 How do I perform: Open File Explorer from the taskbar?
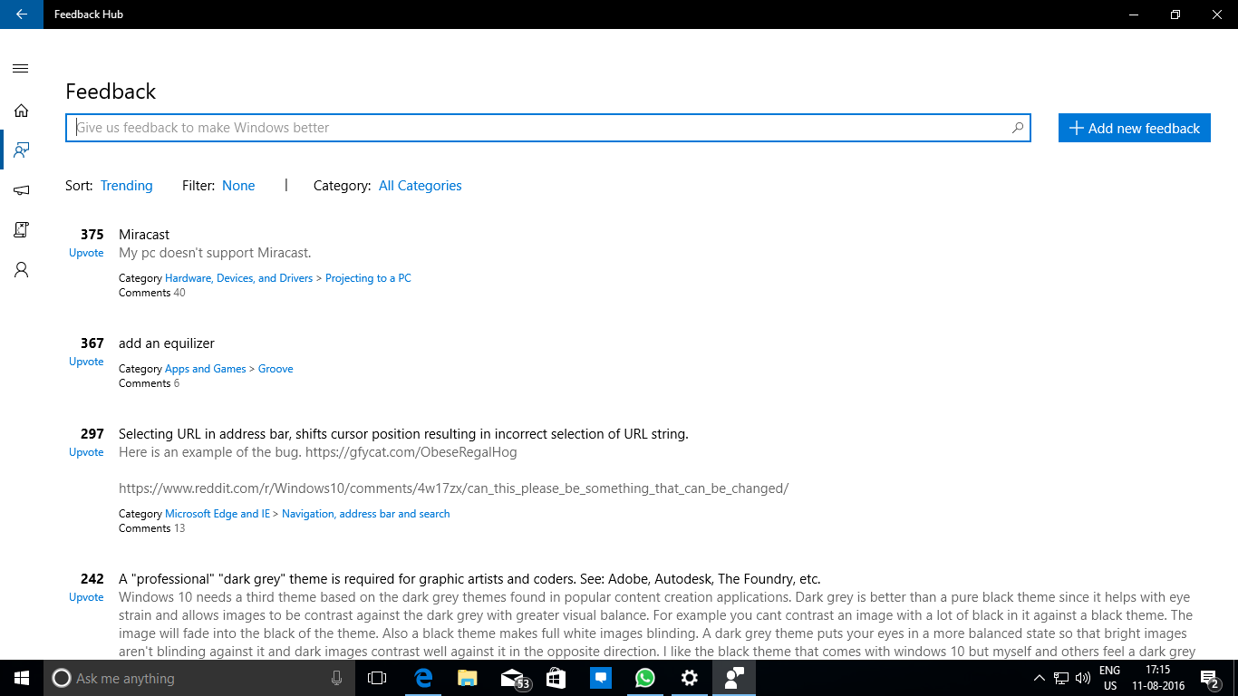pos(467,678)
